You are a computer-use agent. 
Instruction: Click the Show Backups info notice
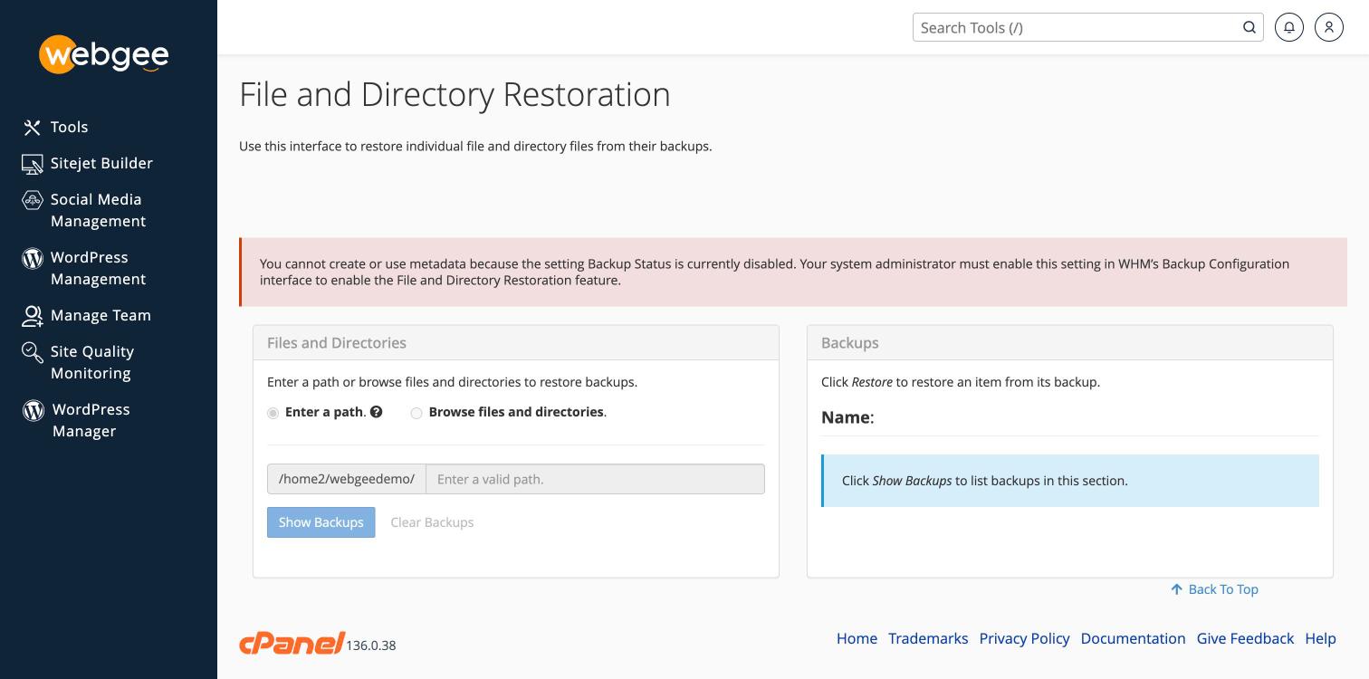coord(1070,481)
